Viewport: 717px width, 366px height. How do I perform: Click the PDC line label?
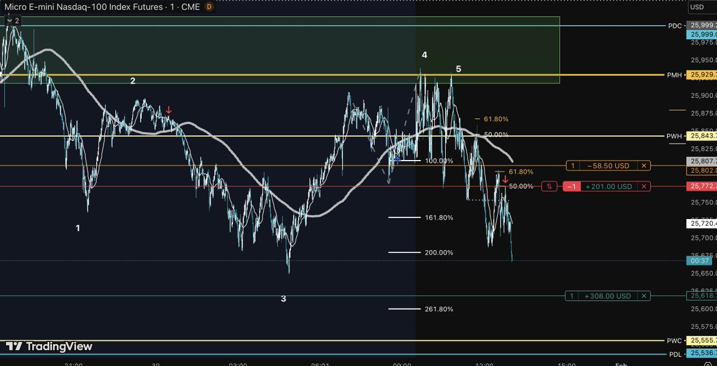tap(675, 26)
